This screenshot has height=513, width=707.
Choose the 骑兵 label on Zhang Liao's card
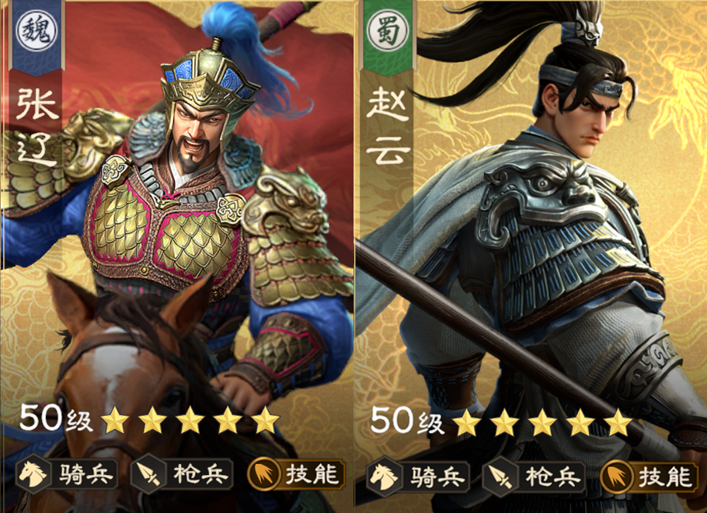pyautogui.click(x=85, y=473)
